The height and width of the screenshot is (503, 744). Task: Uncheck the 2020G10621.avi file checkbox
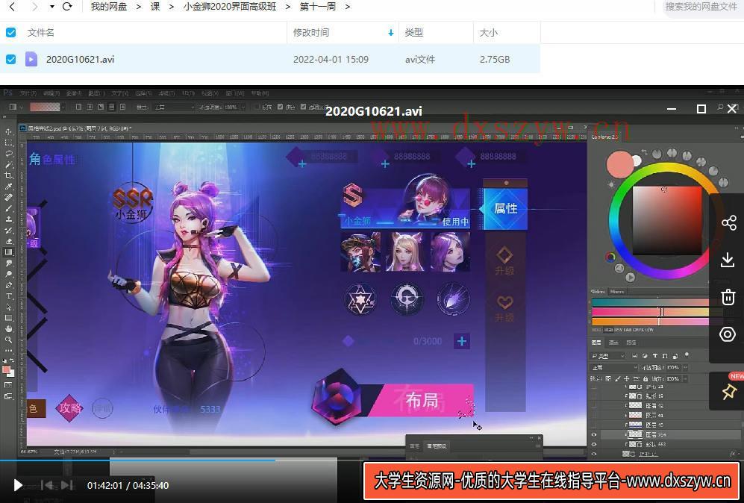[x=10, y=59]
